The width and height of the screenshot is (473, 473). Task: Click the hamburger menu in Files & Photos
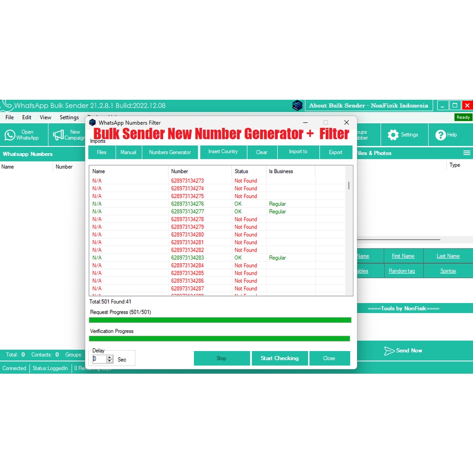(x=467, y=153)
